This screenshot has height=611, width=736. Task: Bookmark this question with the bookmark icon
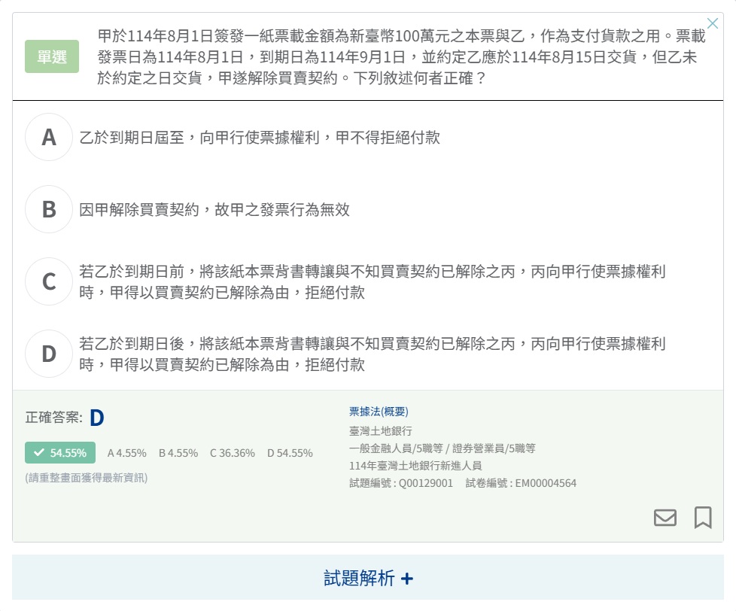click(702, 518)
